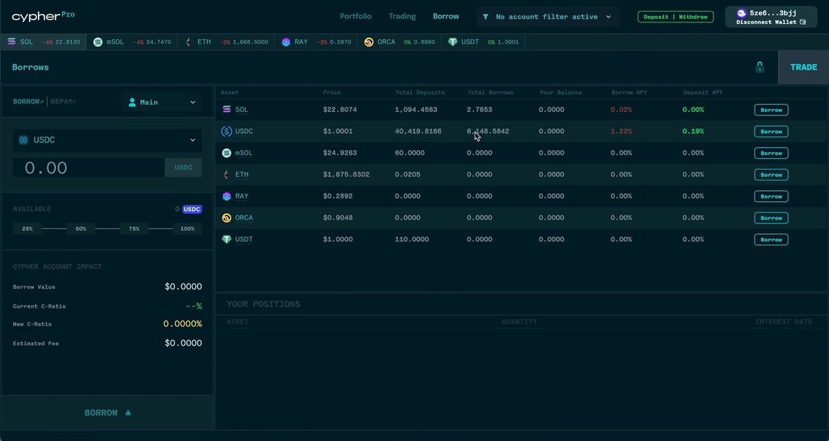Click the ETH asset icon in table
829x441 pixels.
(x=227, y=175)
